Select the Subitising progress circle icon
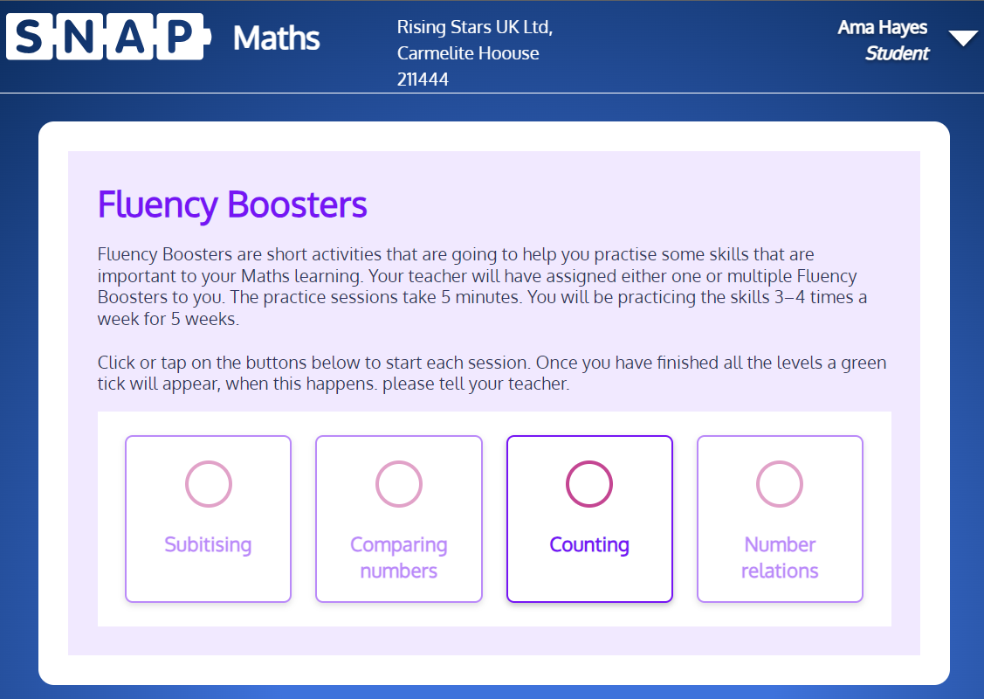 (x=208, y=483)
